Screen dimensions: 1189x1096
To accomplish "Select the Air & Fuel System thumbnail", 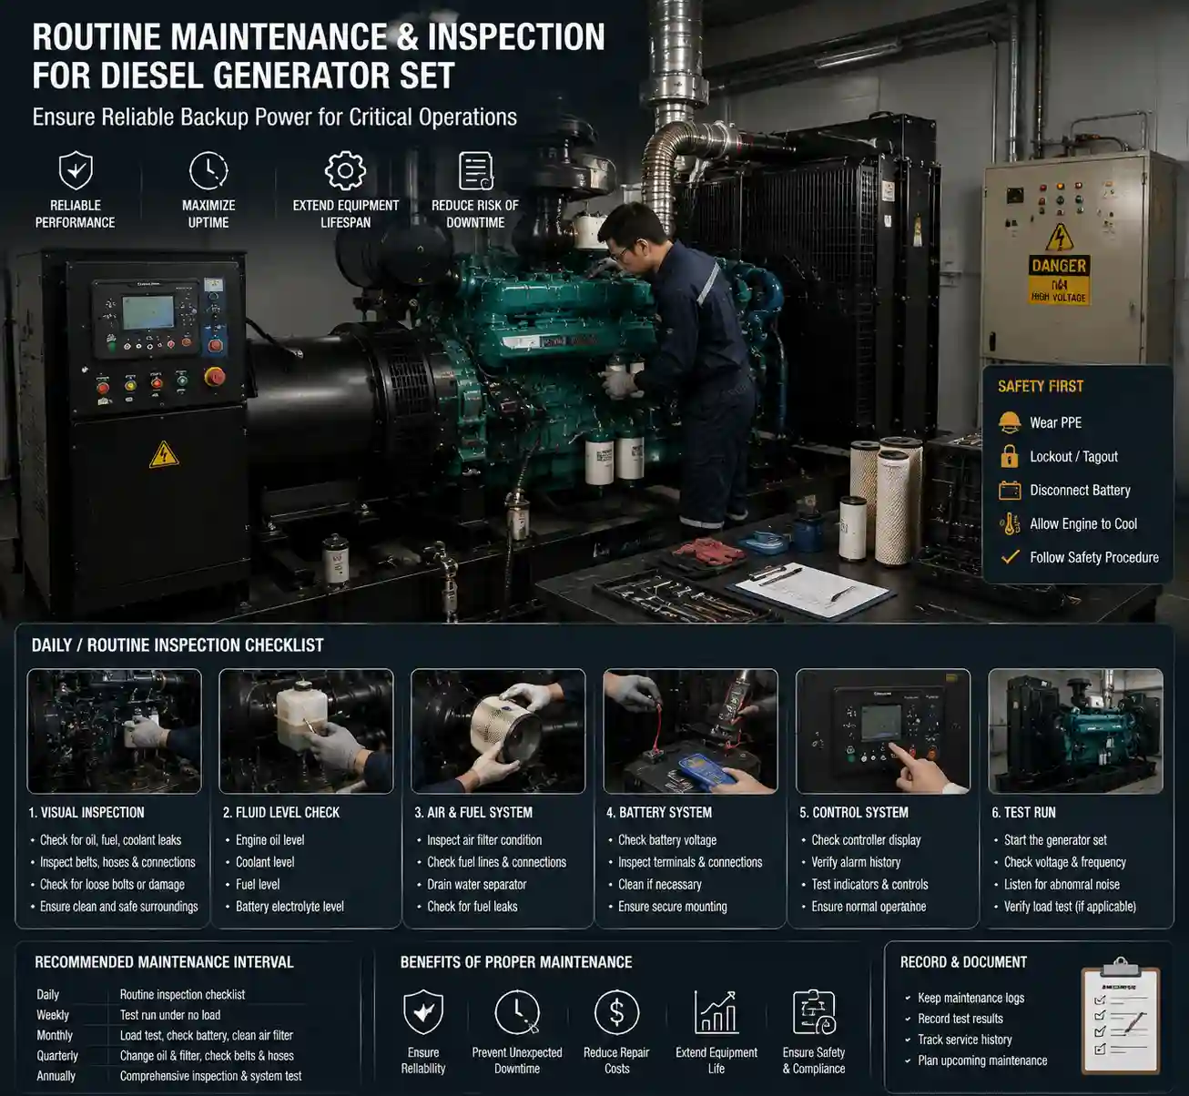I will tap(498, 731).
